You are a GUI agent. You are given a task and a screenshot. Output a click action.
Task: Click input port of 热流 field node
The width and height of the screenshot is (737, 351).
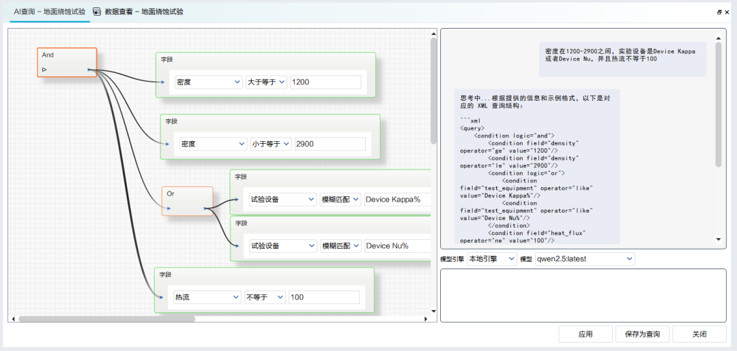pyautogui.click(x=161, y=298)
